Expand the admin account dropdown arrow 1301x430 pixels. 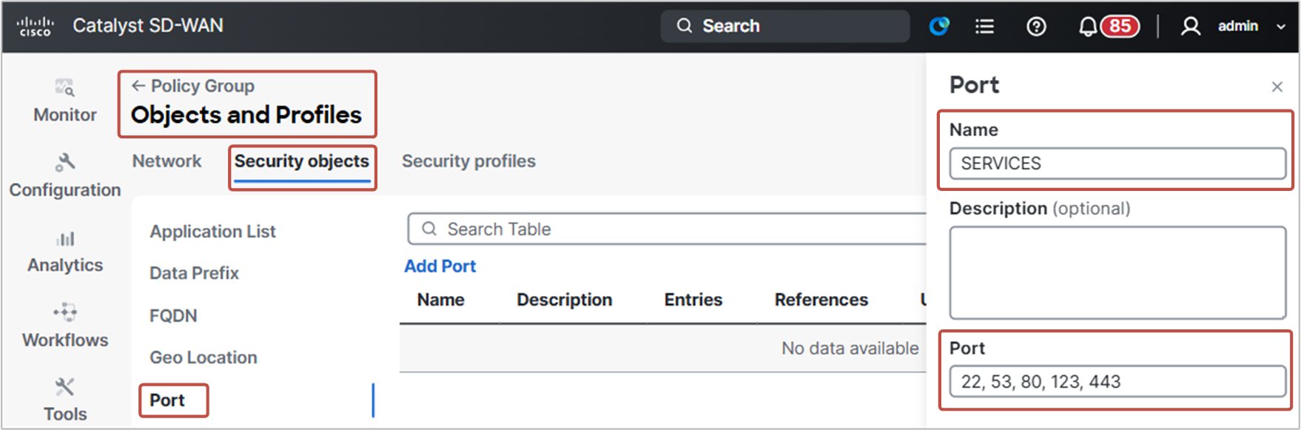1281,27
